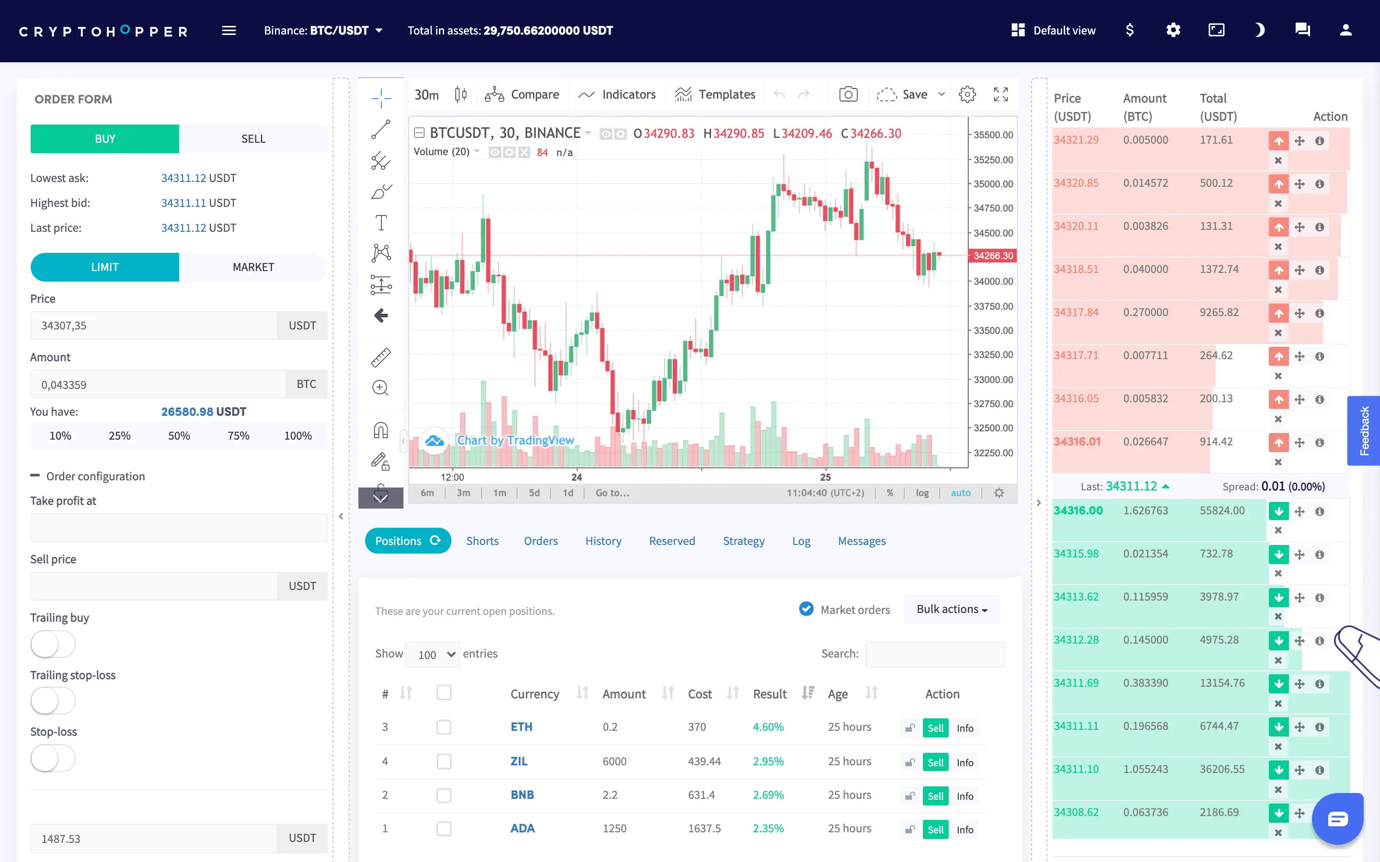Viewport: 1380px width, 862px height.
Task: Expand the Bulk actions dropdown menu
Action: (949, 608)
